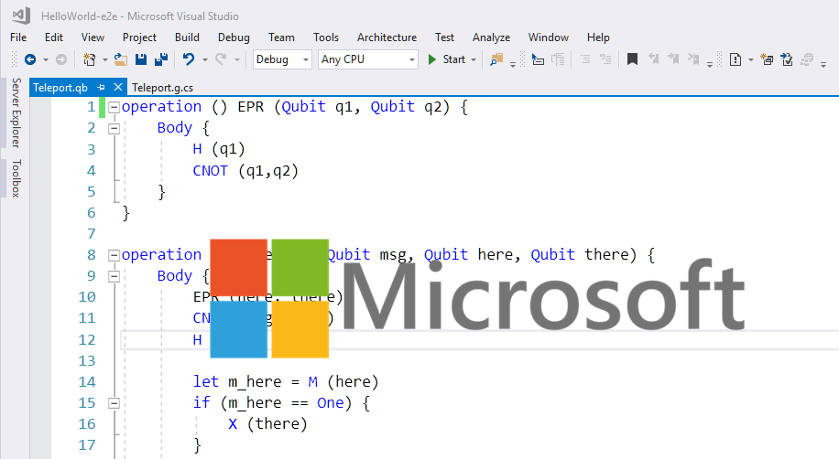
Task: Open the Navigate Backward history dropdown arrow
Action: coord(46,59)
